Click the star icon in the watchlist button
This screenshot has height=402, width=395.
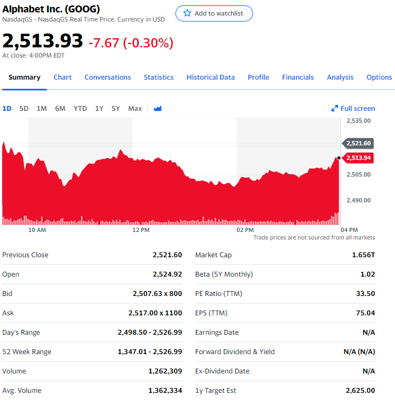point(187,13)
